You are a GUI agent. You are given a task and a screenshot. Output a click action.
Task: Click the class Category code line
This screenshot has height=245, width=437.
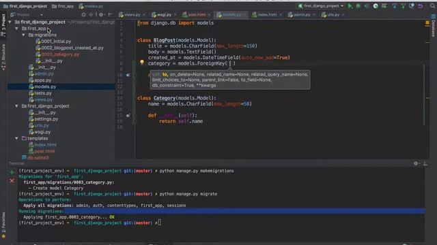pyautogui.click(x=177, y=98)
